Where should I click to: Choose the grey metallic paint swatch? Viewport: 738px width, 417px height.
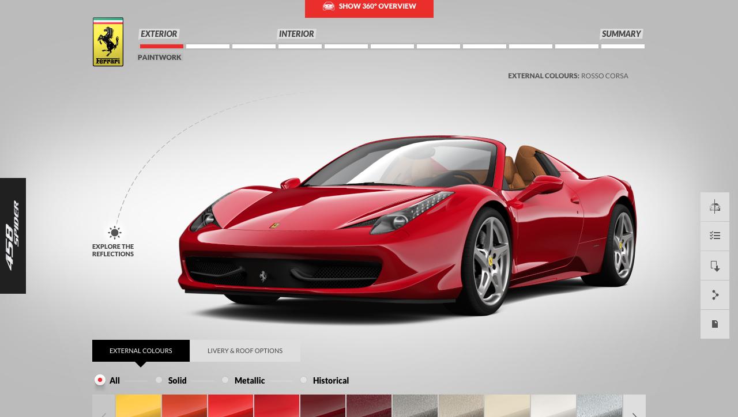415,406
